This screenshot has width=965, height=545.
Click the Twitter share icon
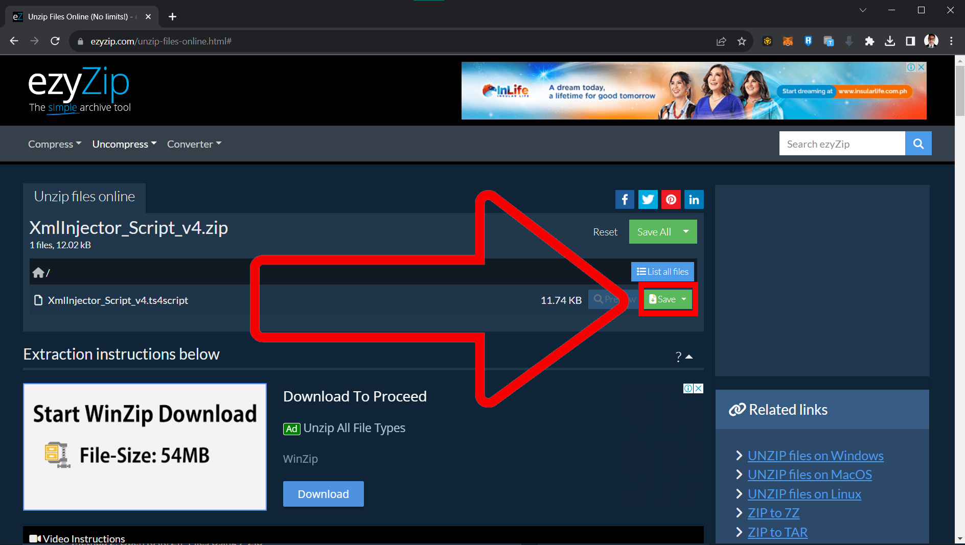(648, 199)
